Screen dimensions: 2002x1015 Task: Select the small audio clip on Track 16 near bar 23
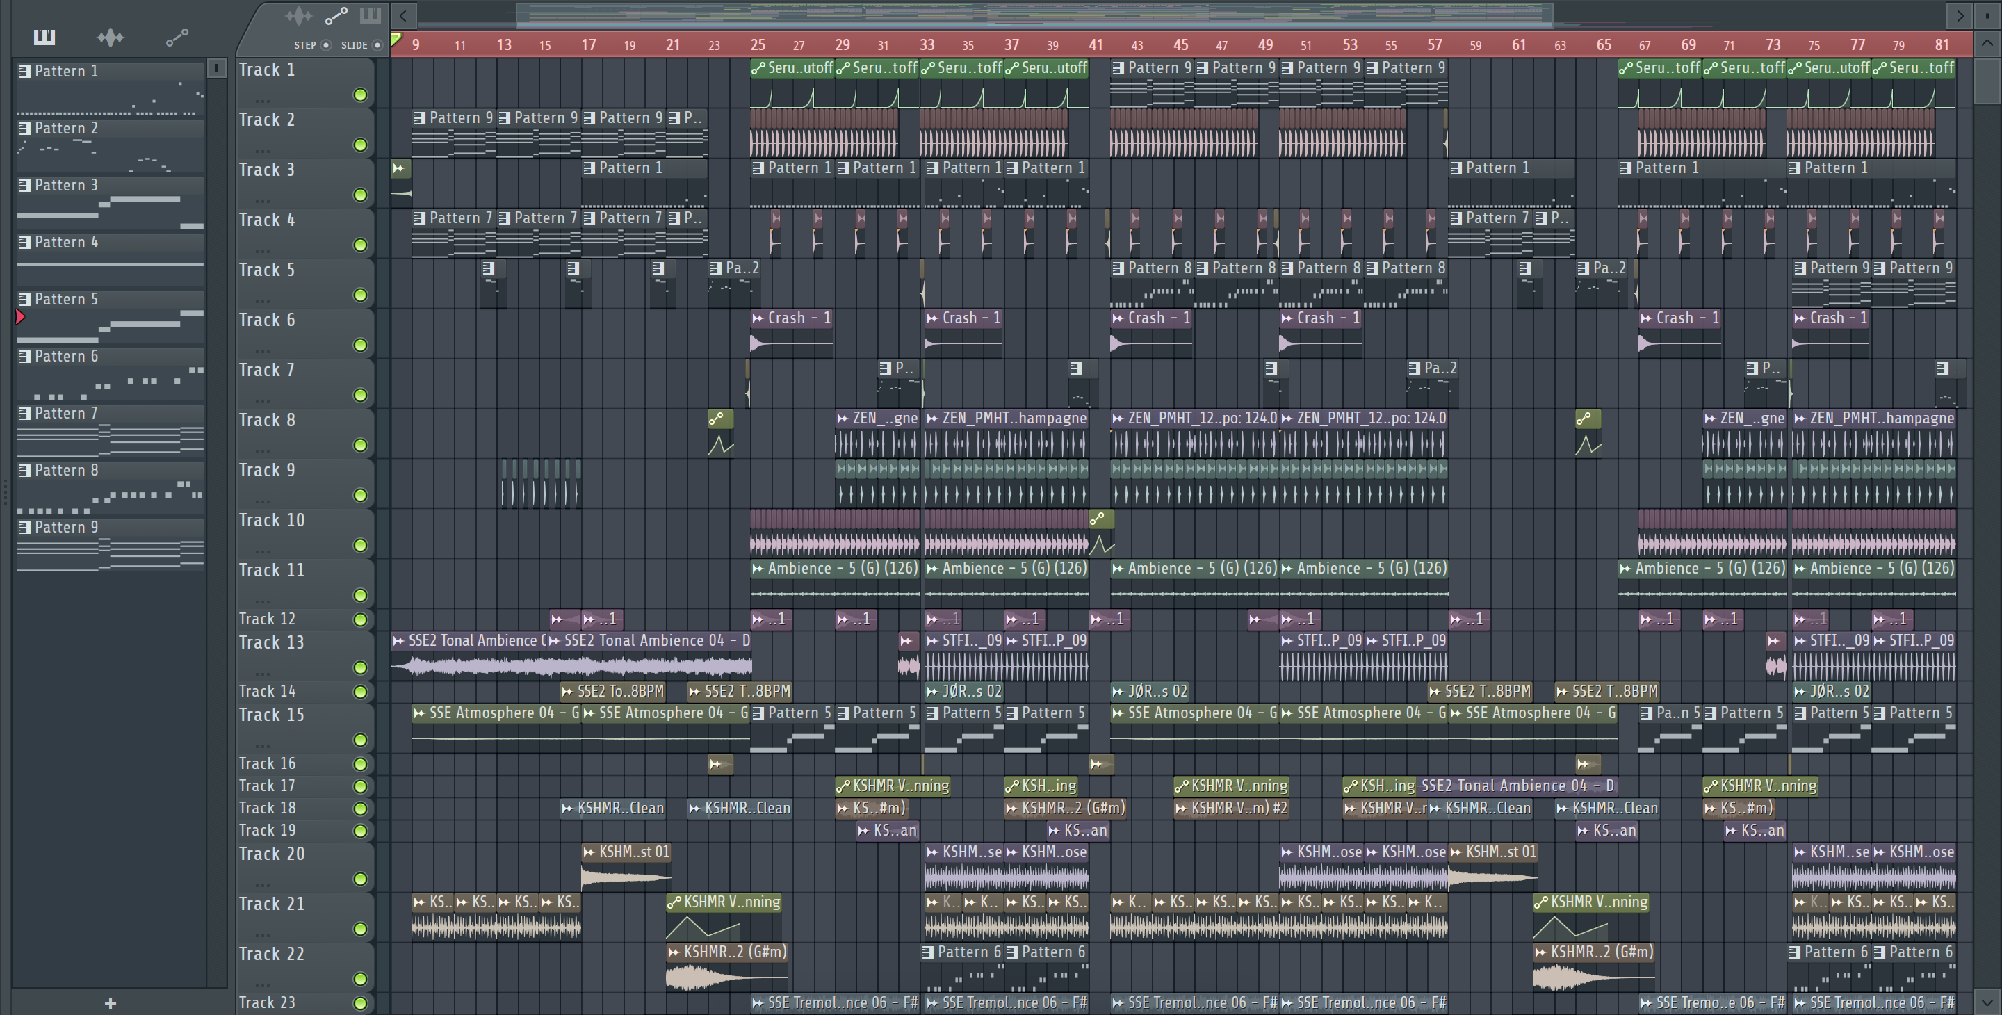719,764
